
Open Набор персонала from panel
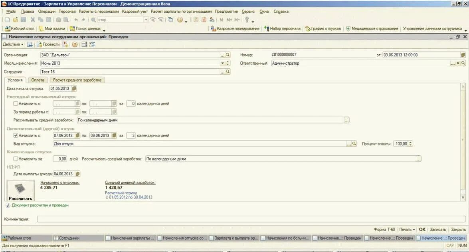coord(282,28)
